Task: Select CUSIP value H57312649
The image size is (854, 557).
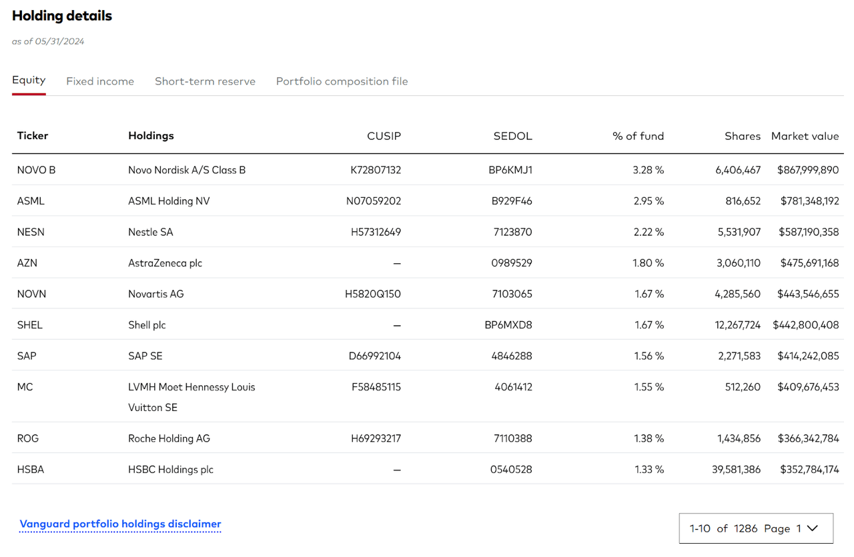Action: pos(376,232)
